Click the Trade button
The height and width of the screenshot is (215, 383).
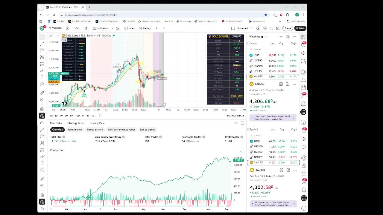[x=288, y=28]
